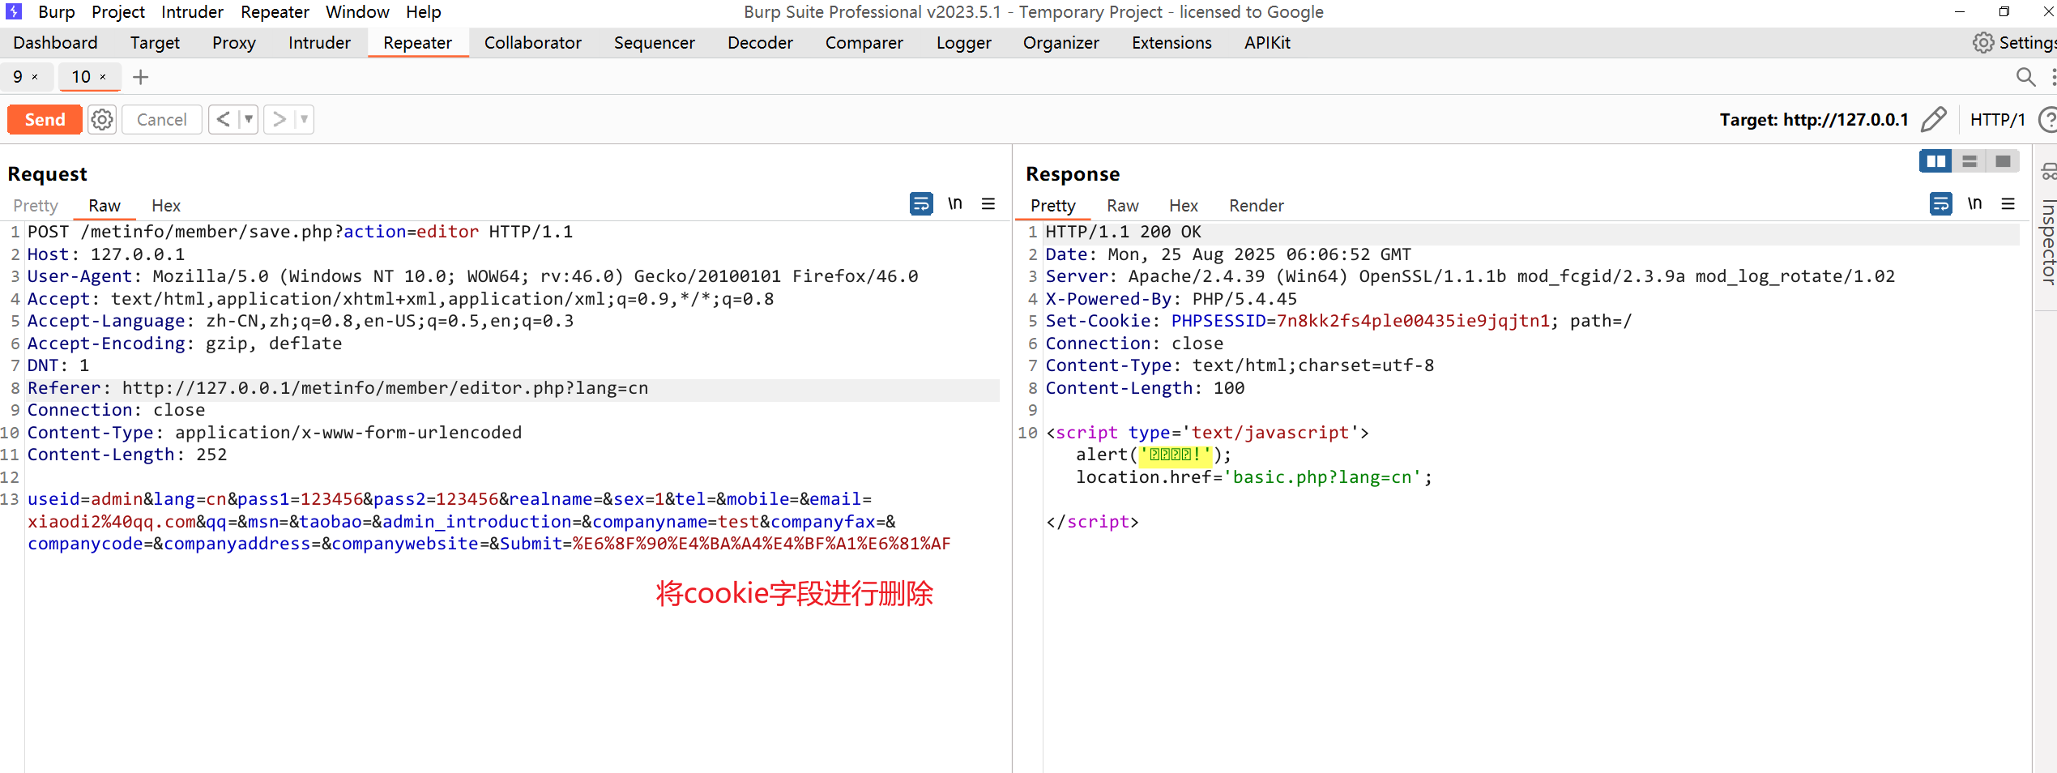
Task: Open the Window menu
Action: pyautogui.click(x=357, y=12)
